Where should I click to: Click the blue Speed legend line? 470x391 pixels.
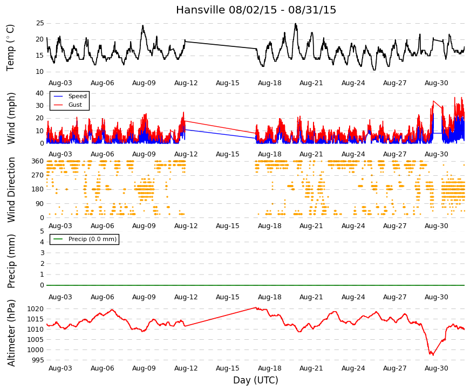tap(58, 96)
